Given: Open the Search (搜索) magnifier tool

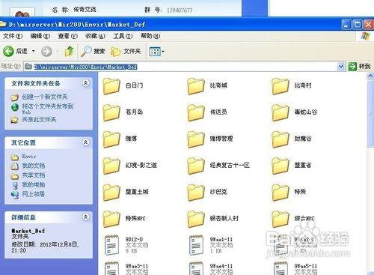Looking at the screenshot, I should pyautogui.click(x=93, y=52).
